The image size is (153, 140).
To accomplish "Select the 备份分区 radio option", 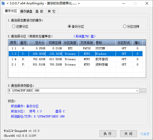I will (76, 26).
